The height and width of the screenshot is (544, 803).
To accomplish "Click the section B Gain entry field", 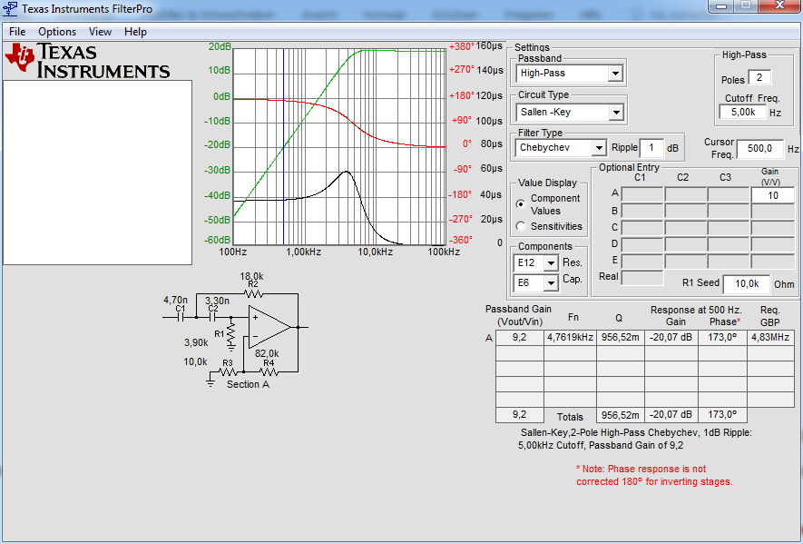I will [772, 212].
